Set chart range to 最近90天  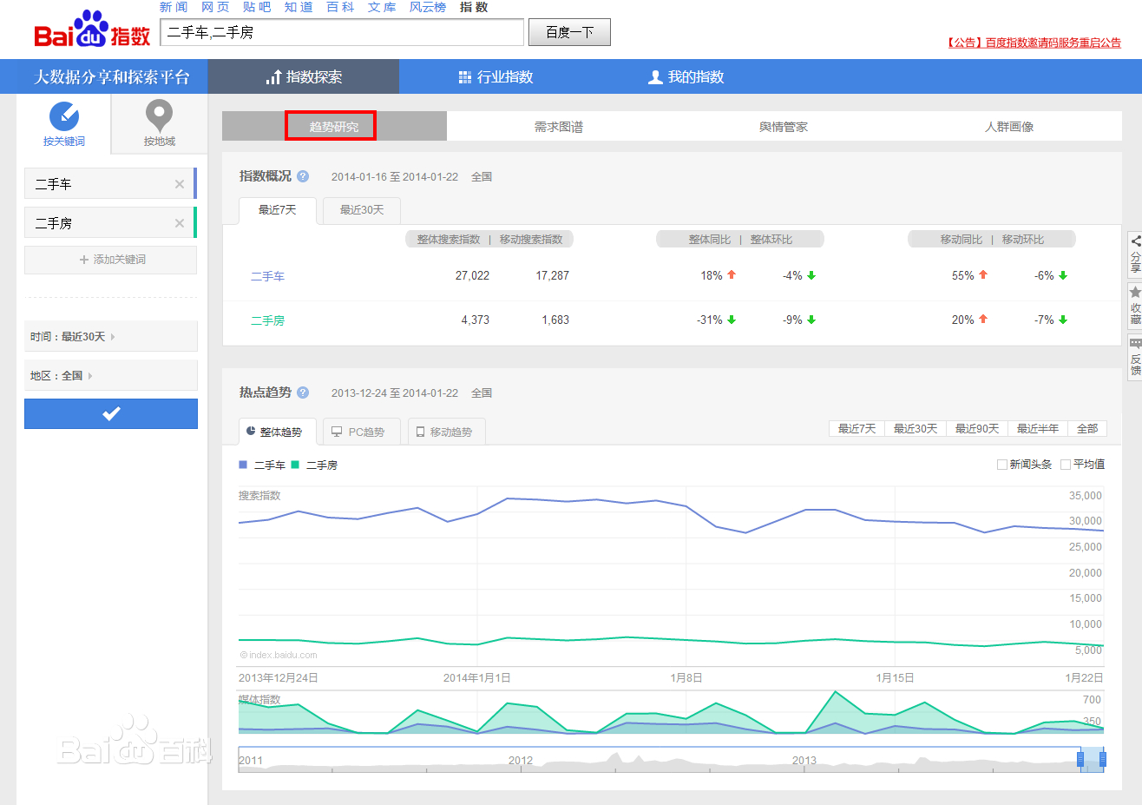tap(977, 429)
